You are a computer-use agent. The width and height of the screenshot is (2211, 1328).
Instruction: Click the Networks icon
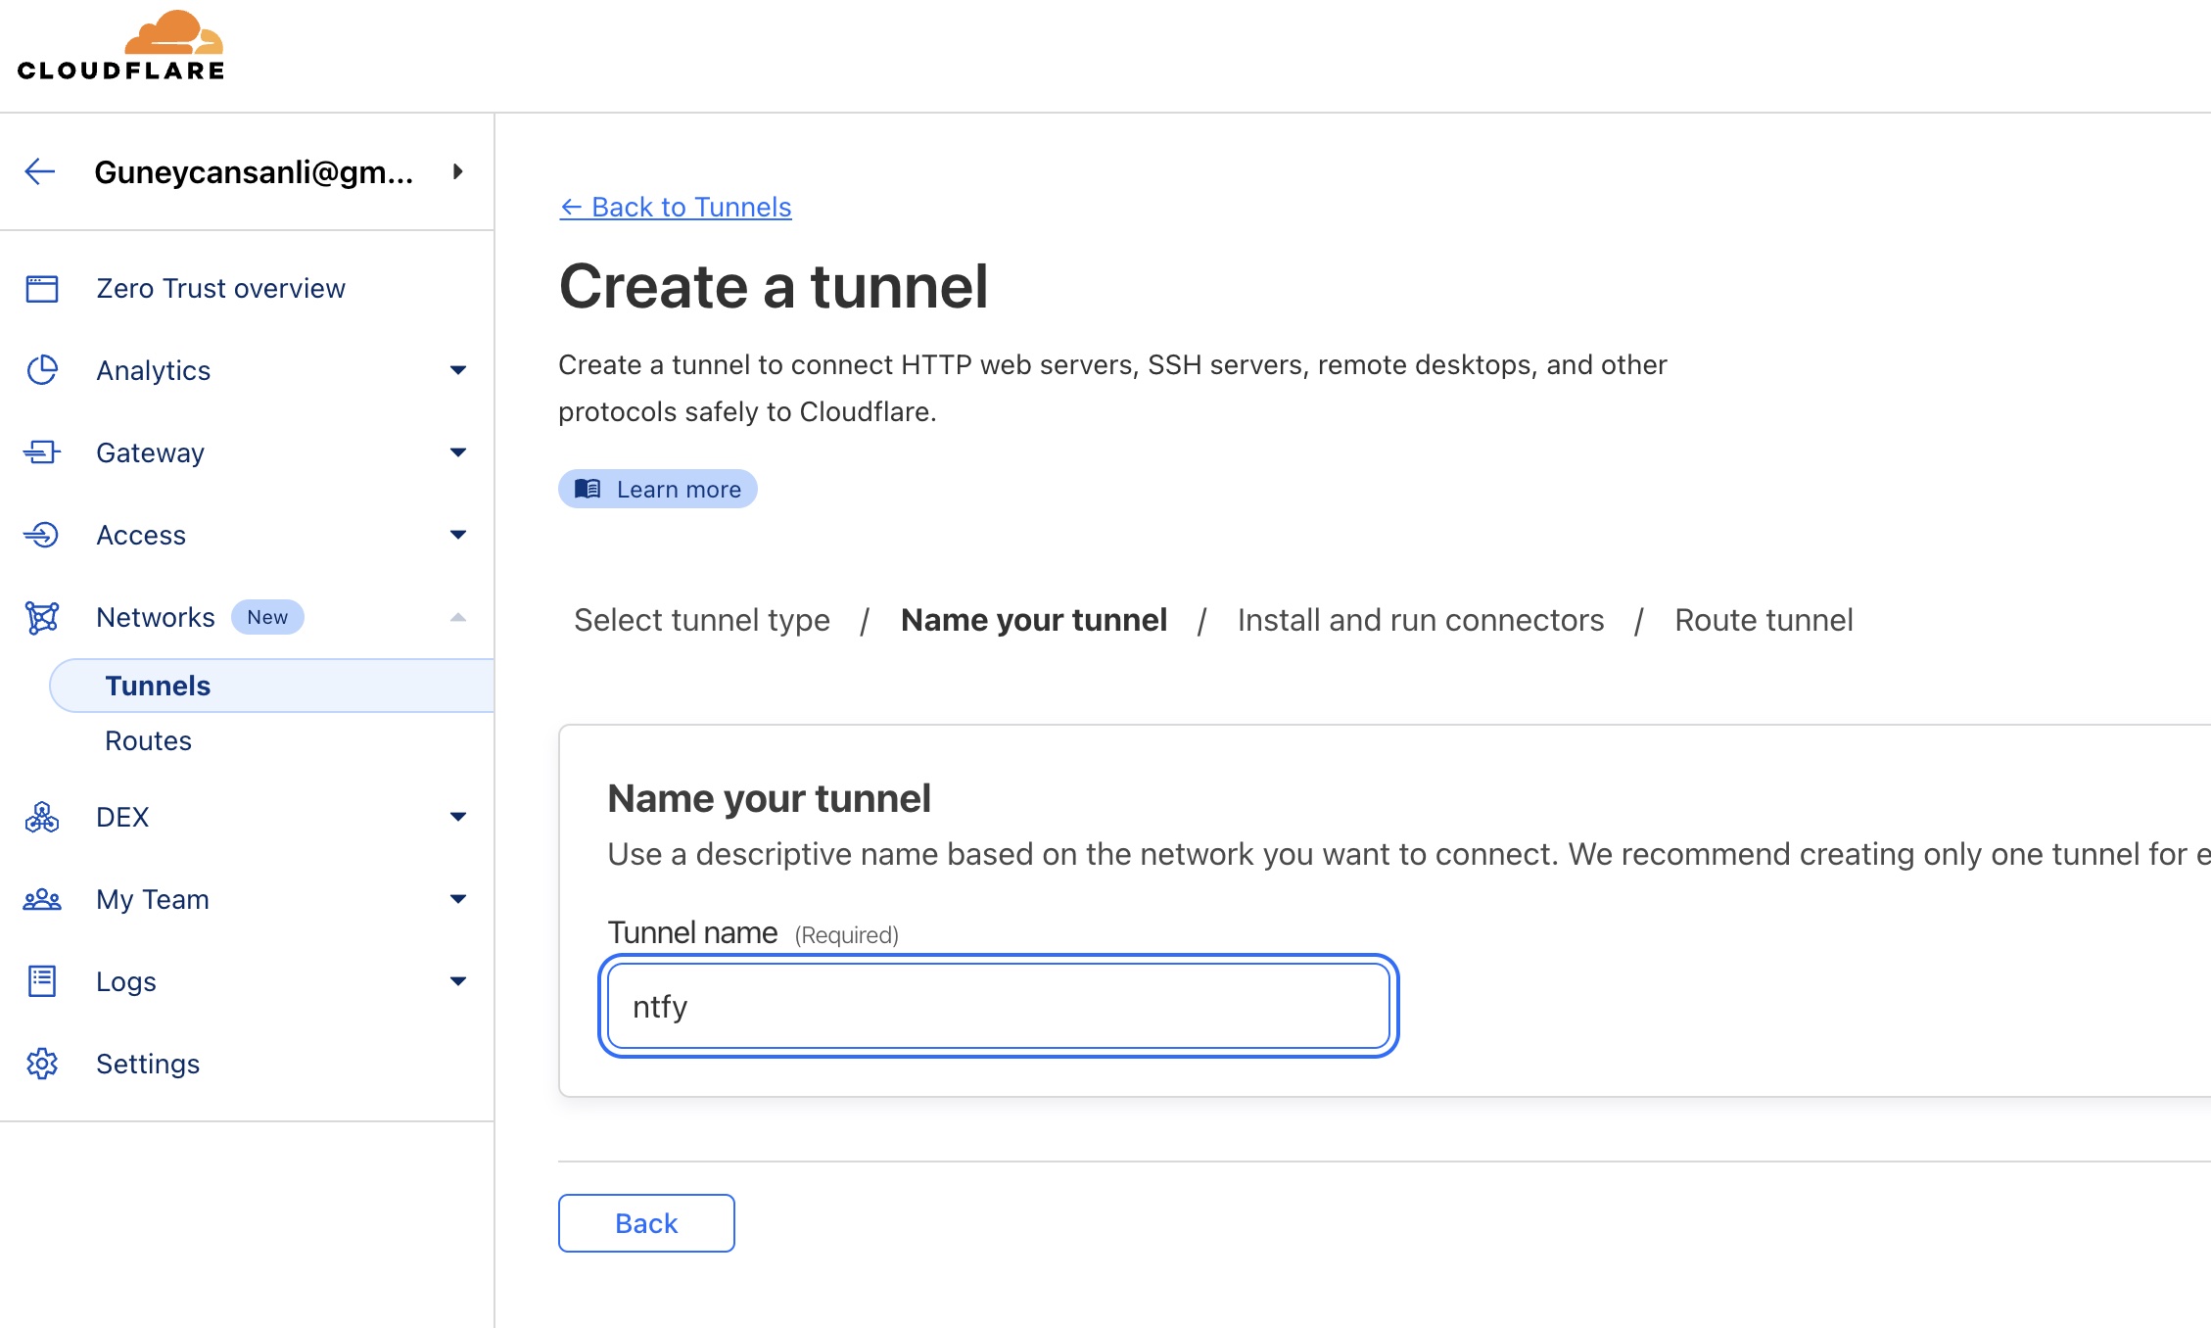pyautogui.click(x=42, y=618)
